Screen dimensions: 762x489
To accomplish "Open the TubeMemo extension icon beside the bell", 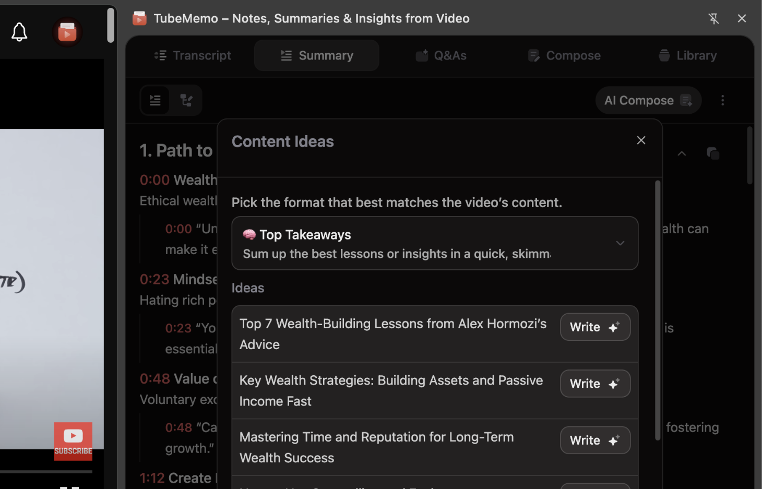I will pyautogui.click(x=67, y=32).
